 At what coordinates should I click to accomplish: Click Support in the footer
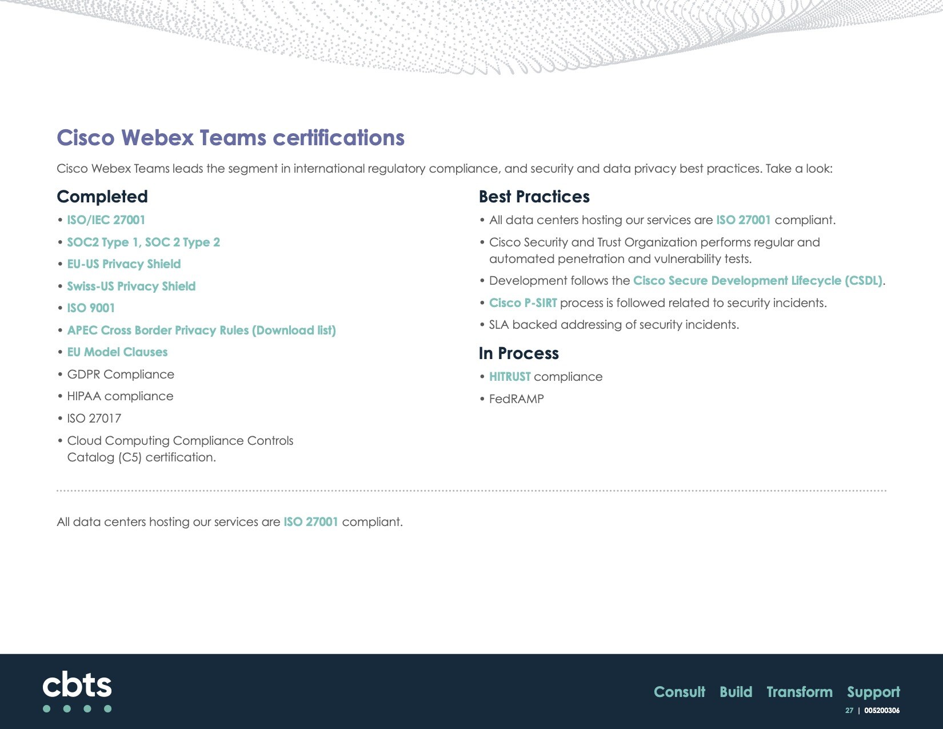pyautogui.click(x=873, y=692)
